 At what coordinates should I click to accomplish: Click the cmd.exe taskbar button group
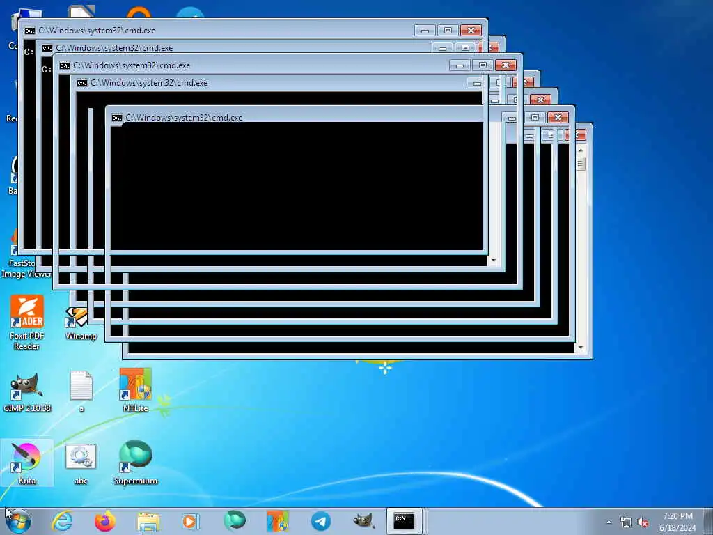click(406, 521)
